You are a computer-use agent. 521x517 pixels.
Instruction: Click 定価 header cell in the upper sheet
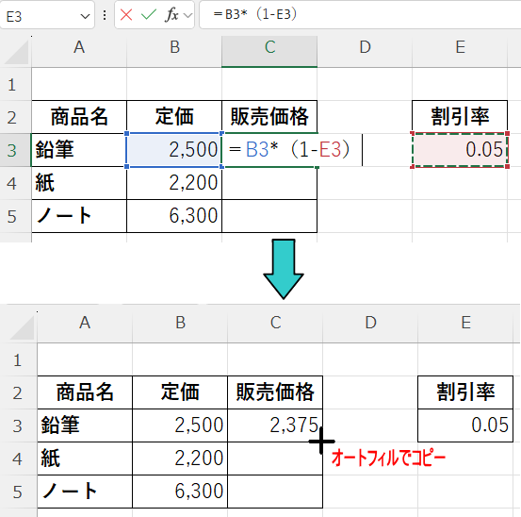[x=174, y=117]
